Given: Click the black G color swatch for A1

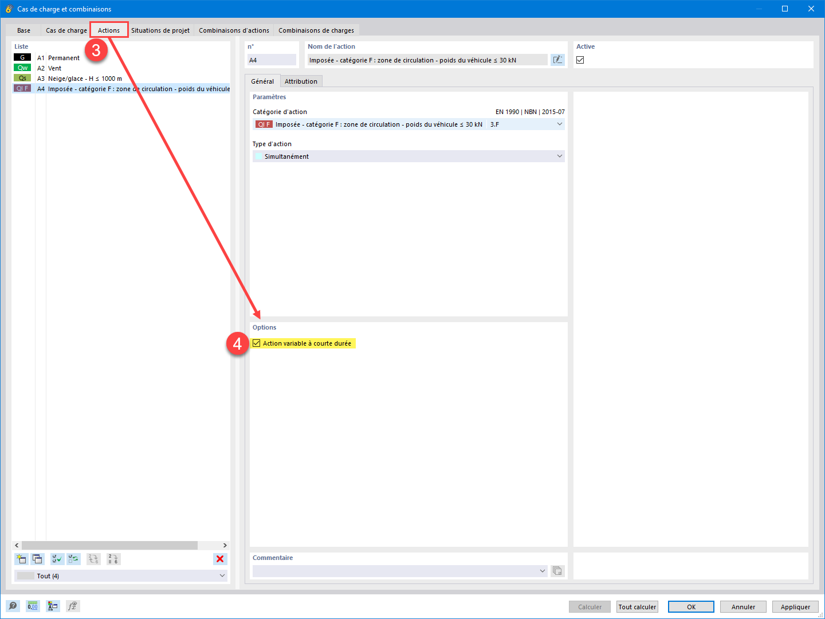Looking at the screenshot, I should click(22, 57).
